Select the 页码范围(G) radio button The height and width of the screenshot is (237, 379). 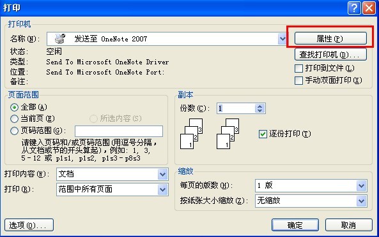14,131
